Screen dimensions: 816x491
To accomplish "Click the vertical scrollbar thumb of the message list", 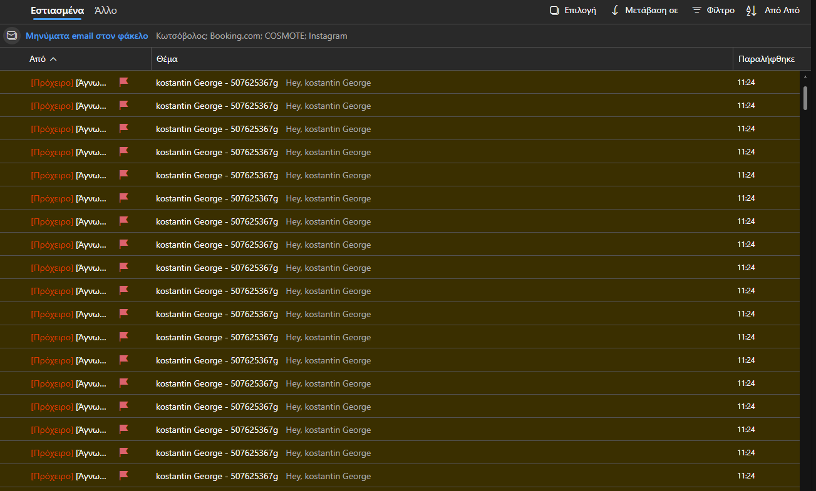I will (x=805, y=98).
